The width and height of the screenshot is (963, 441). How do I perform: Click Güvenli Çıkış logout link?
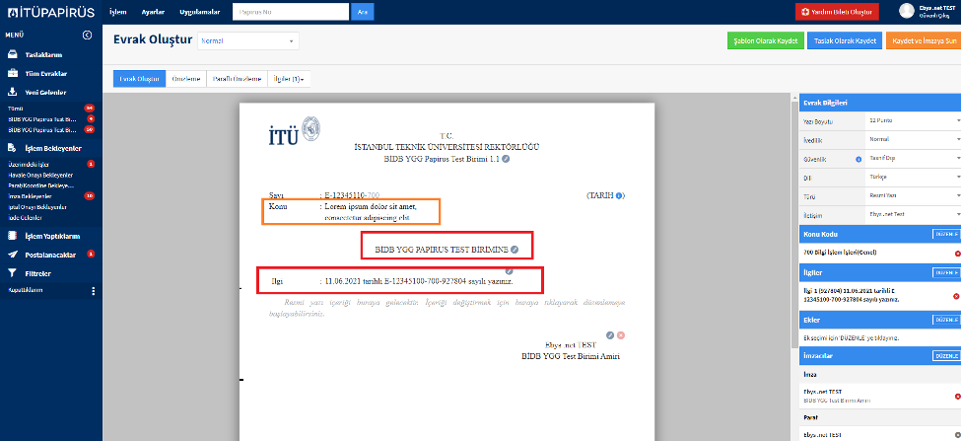[x=932, y=15]
